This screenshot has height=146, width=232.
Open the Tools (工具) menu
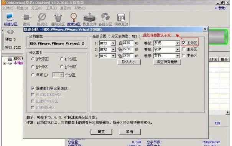pos(51,8)
